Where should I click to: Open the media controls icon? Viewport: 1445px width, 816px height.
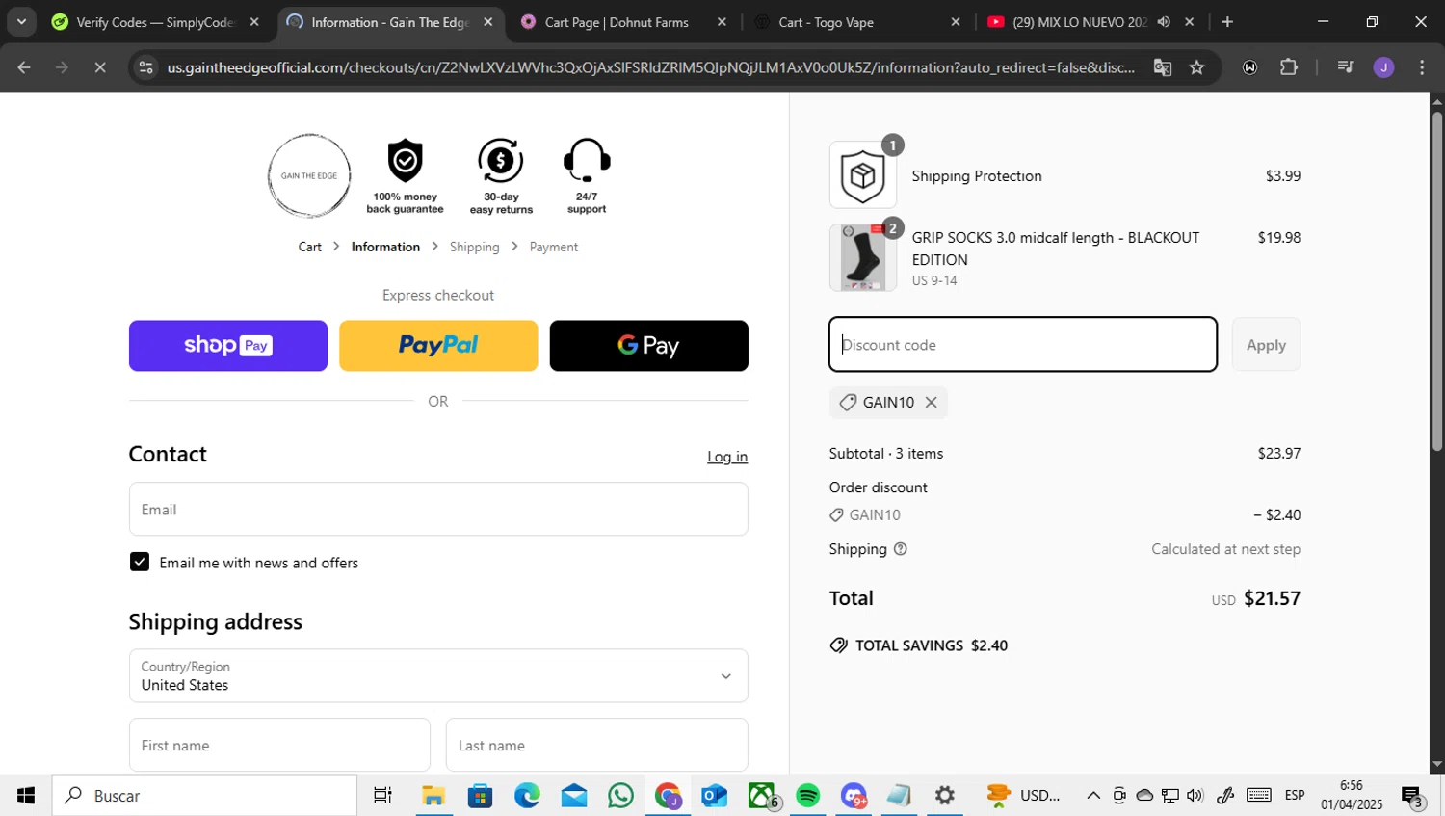[1346, 67]
